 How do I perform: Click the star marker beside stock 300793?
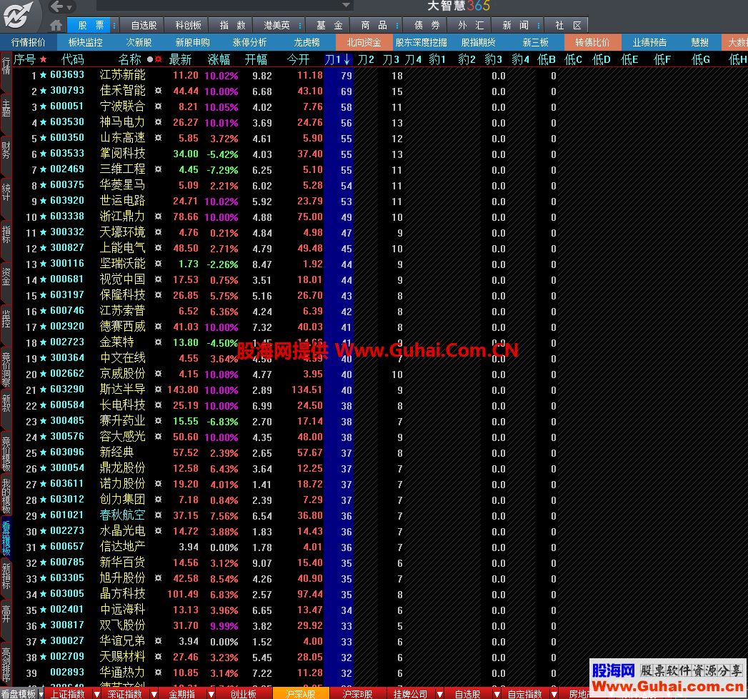44,91
